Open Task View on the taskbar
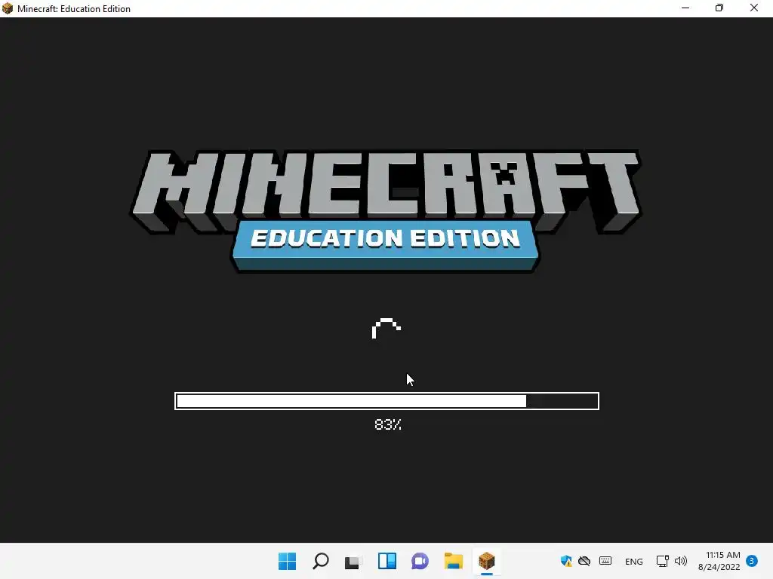Screen dimensions: 773x579 pyautogui.click(x=353, y=561)
